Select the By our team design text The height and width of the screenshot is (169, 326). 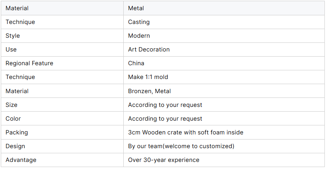181,146
